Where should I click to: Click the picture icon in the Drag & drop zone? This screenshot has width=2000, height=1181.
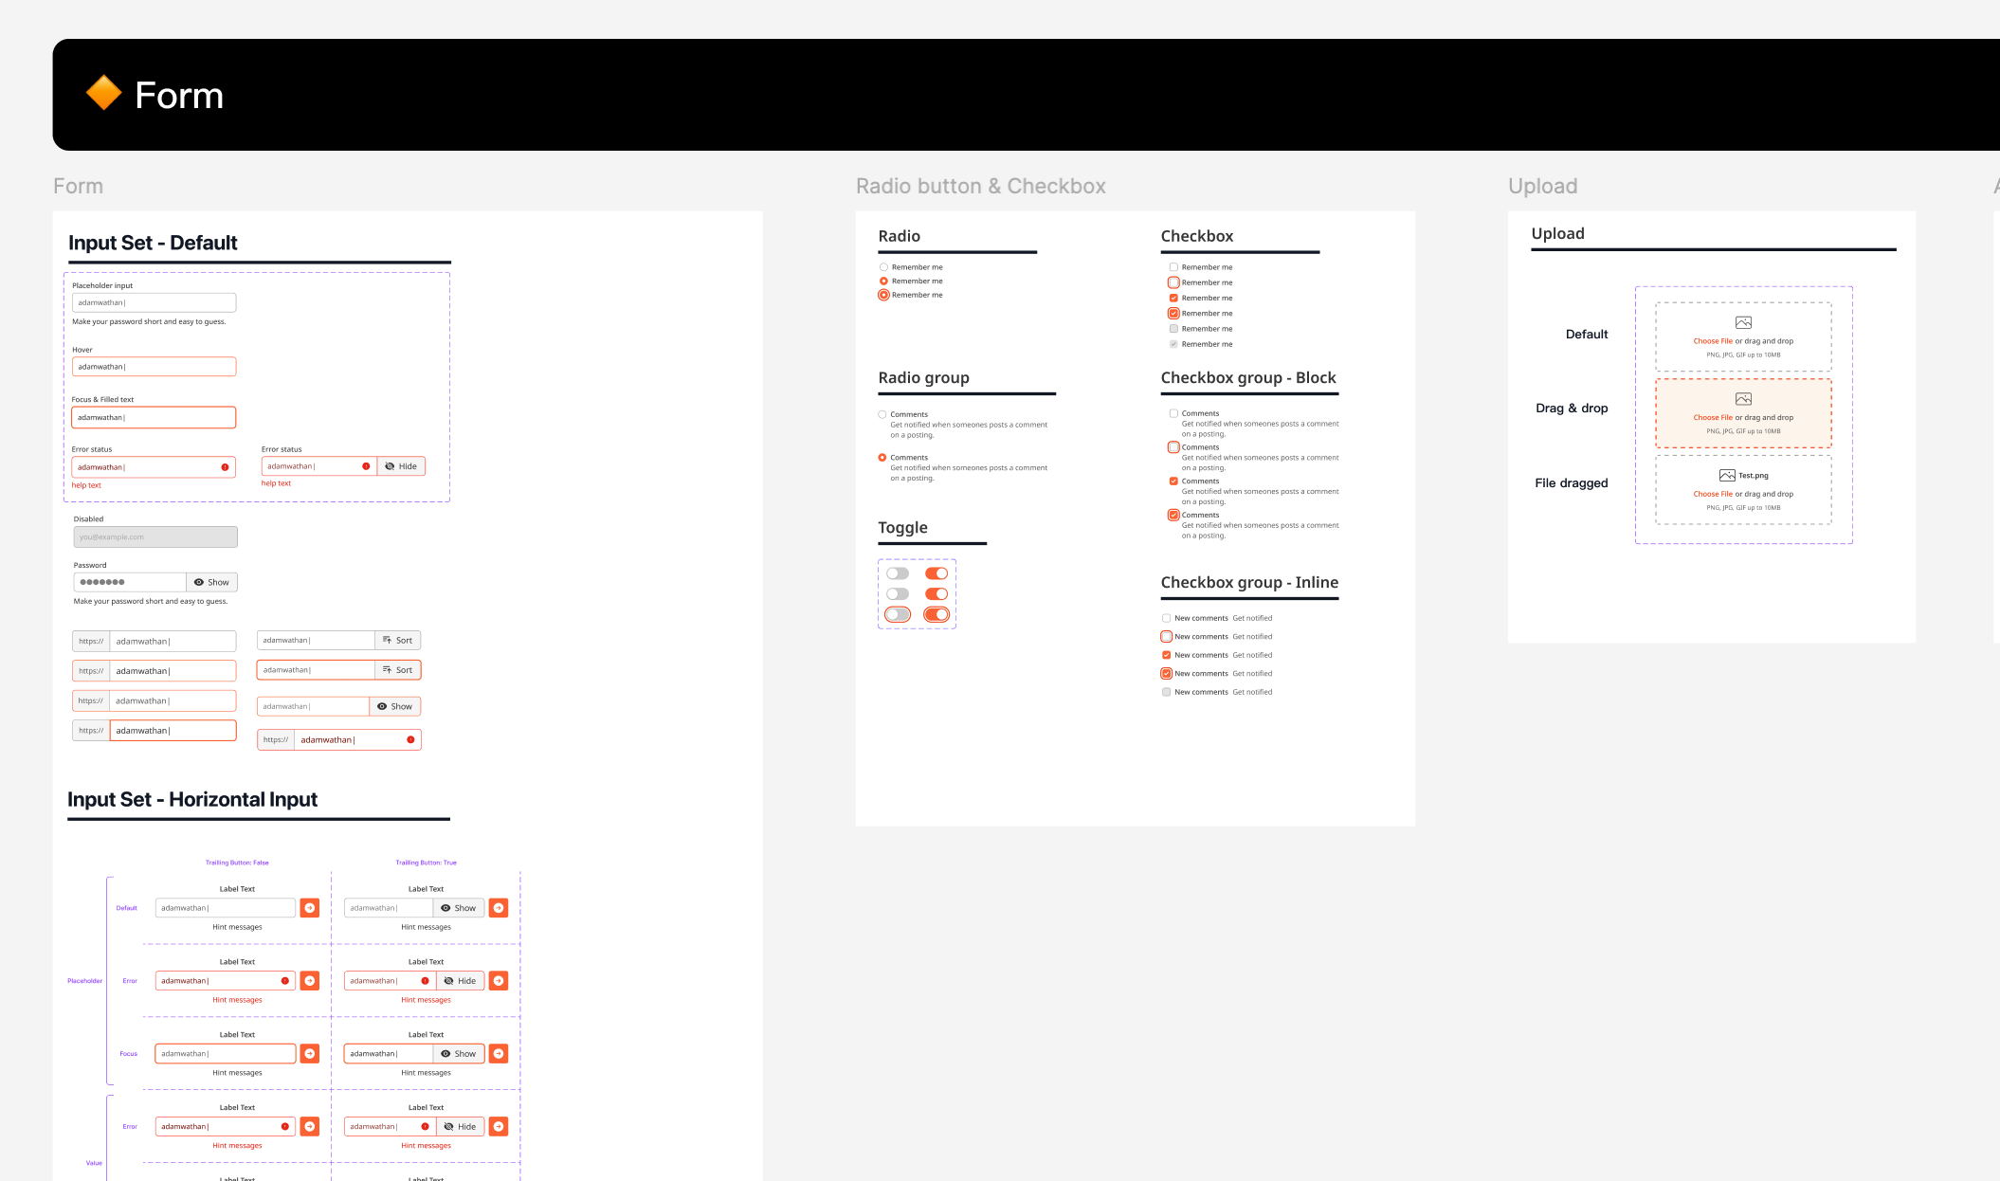point(1743,399)
